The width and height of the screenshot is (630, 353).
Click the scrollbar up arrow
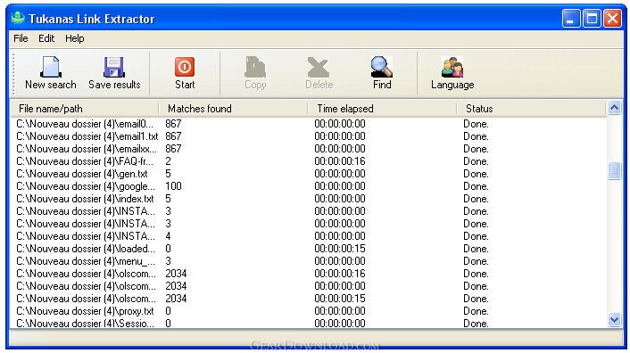click(x=614, y=108)
